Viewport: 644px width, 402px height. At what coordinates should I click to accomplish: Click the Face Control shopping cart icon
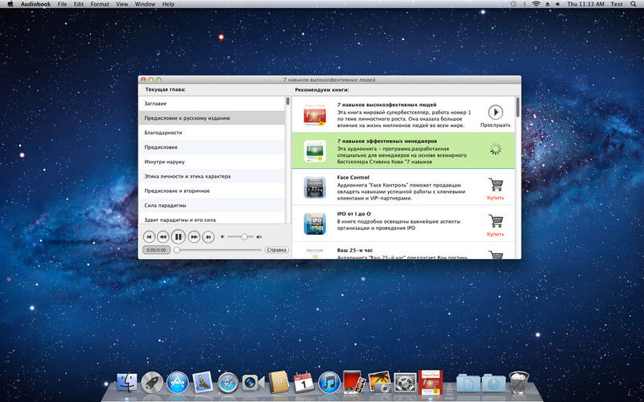(x=496, y=185)
